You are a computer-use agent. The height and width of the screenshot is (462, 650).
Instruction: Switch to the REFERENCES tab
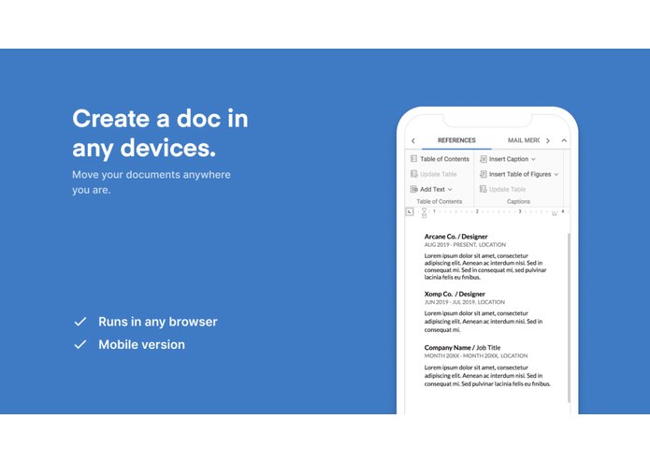click(456, 140)
